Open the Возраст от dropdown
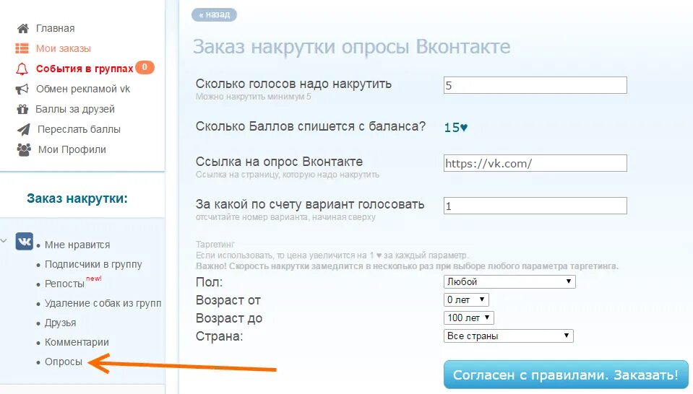 click(466, 299)
